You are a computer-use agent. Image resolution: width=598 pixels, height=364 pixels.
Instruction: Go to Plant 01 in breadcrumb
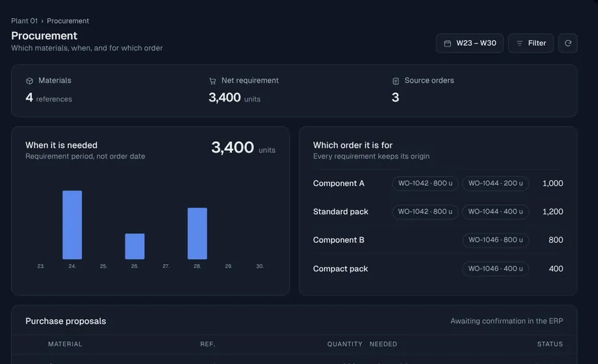[x=24, y=21]
